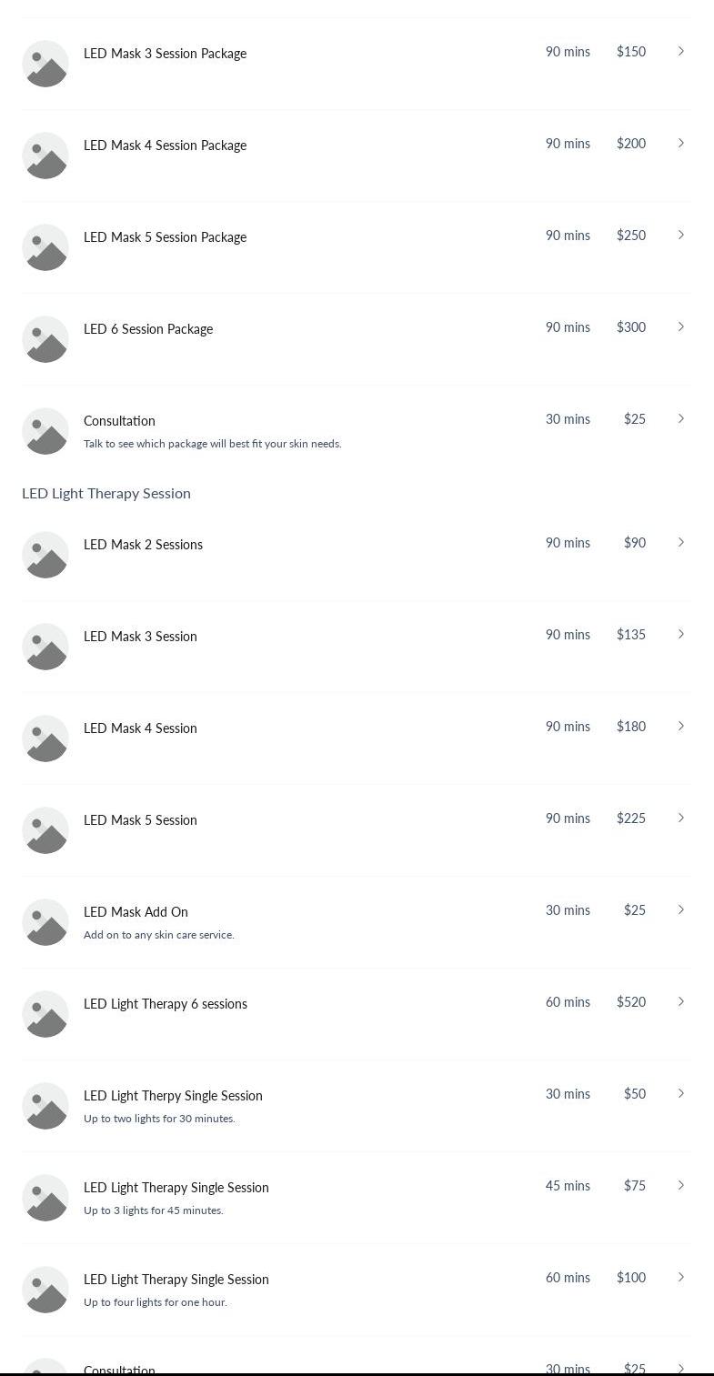Select the LED Mask 3 Session Package title
Viewport: 714px width, 1376px height.
click(165, 54)
